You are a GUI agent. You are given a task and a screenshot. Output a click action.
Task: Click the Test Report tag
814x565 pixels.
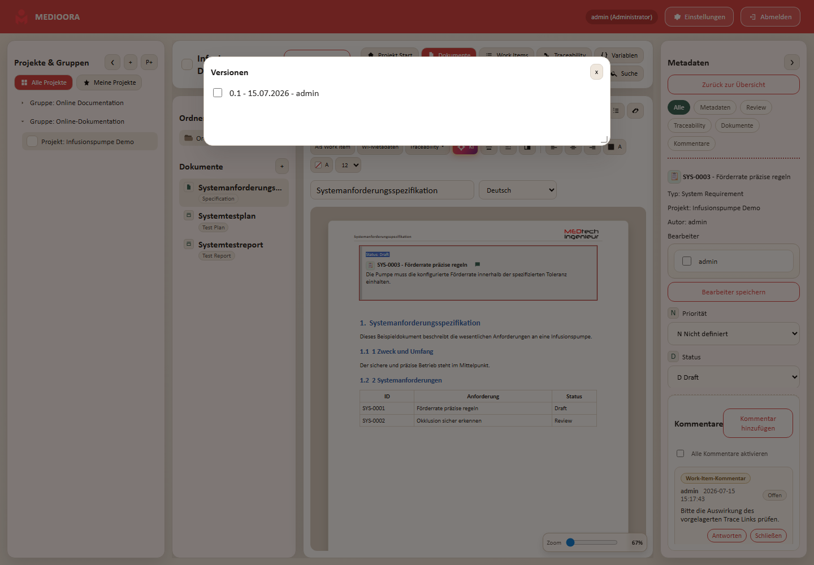[x=217, y=256]
